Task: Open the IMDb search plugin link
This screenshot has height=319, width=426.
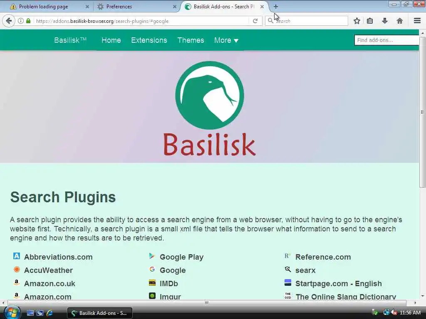Action: pyautogui.click(x=169, y=283)
